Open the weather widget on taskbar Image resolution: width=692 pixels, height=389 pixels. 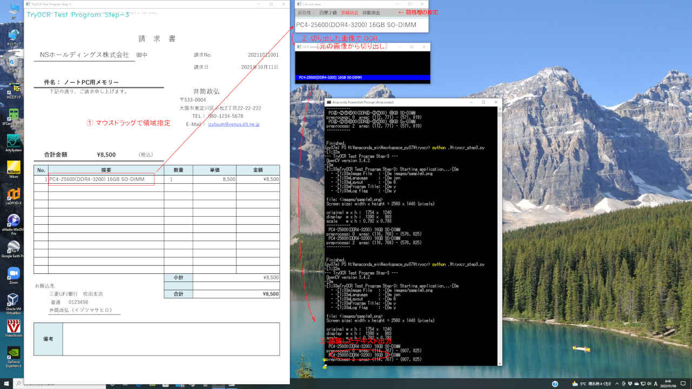click(x=589, y=384)
